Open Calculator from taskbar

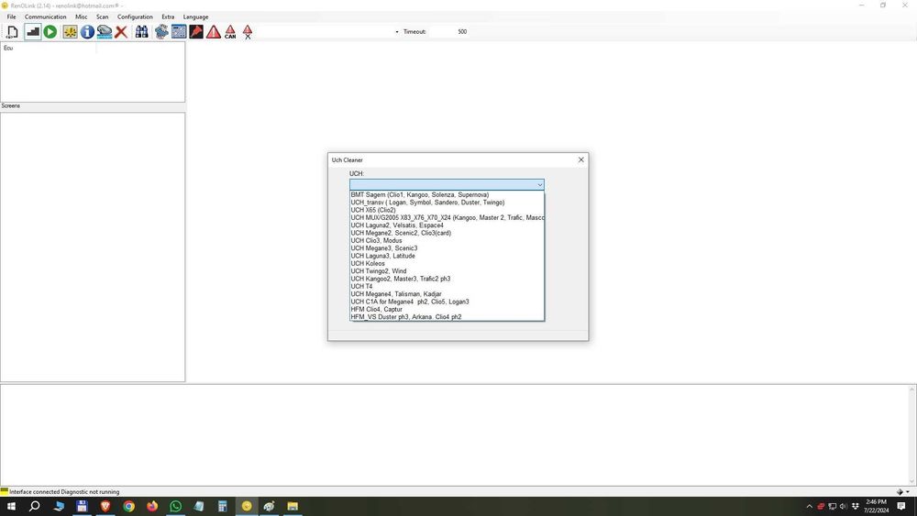(x=222, y=506)
